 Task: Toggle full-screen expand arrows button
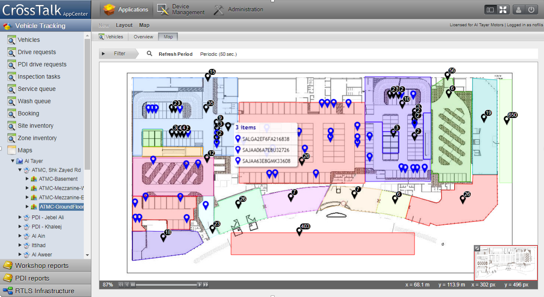(x=503, y=9)
